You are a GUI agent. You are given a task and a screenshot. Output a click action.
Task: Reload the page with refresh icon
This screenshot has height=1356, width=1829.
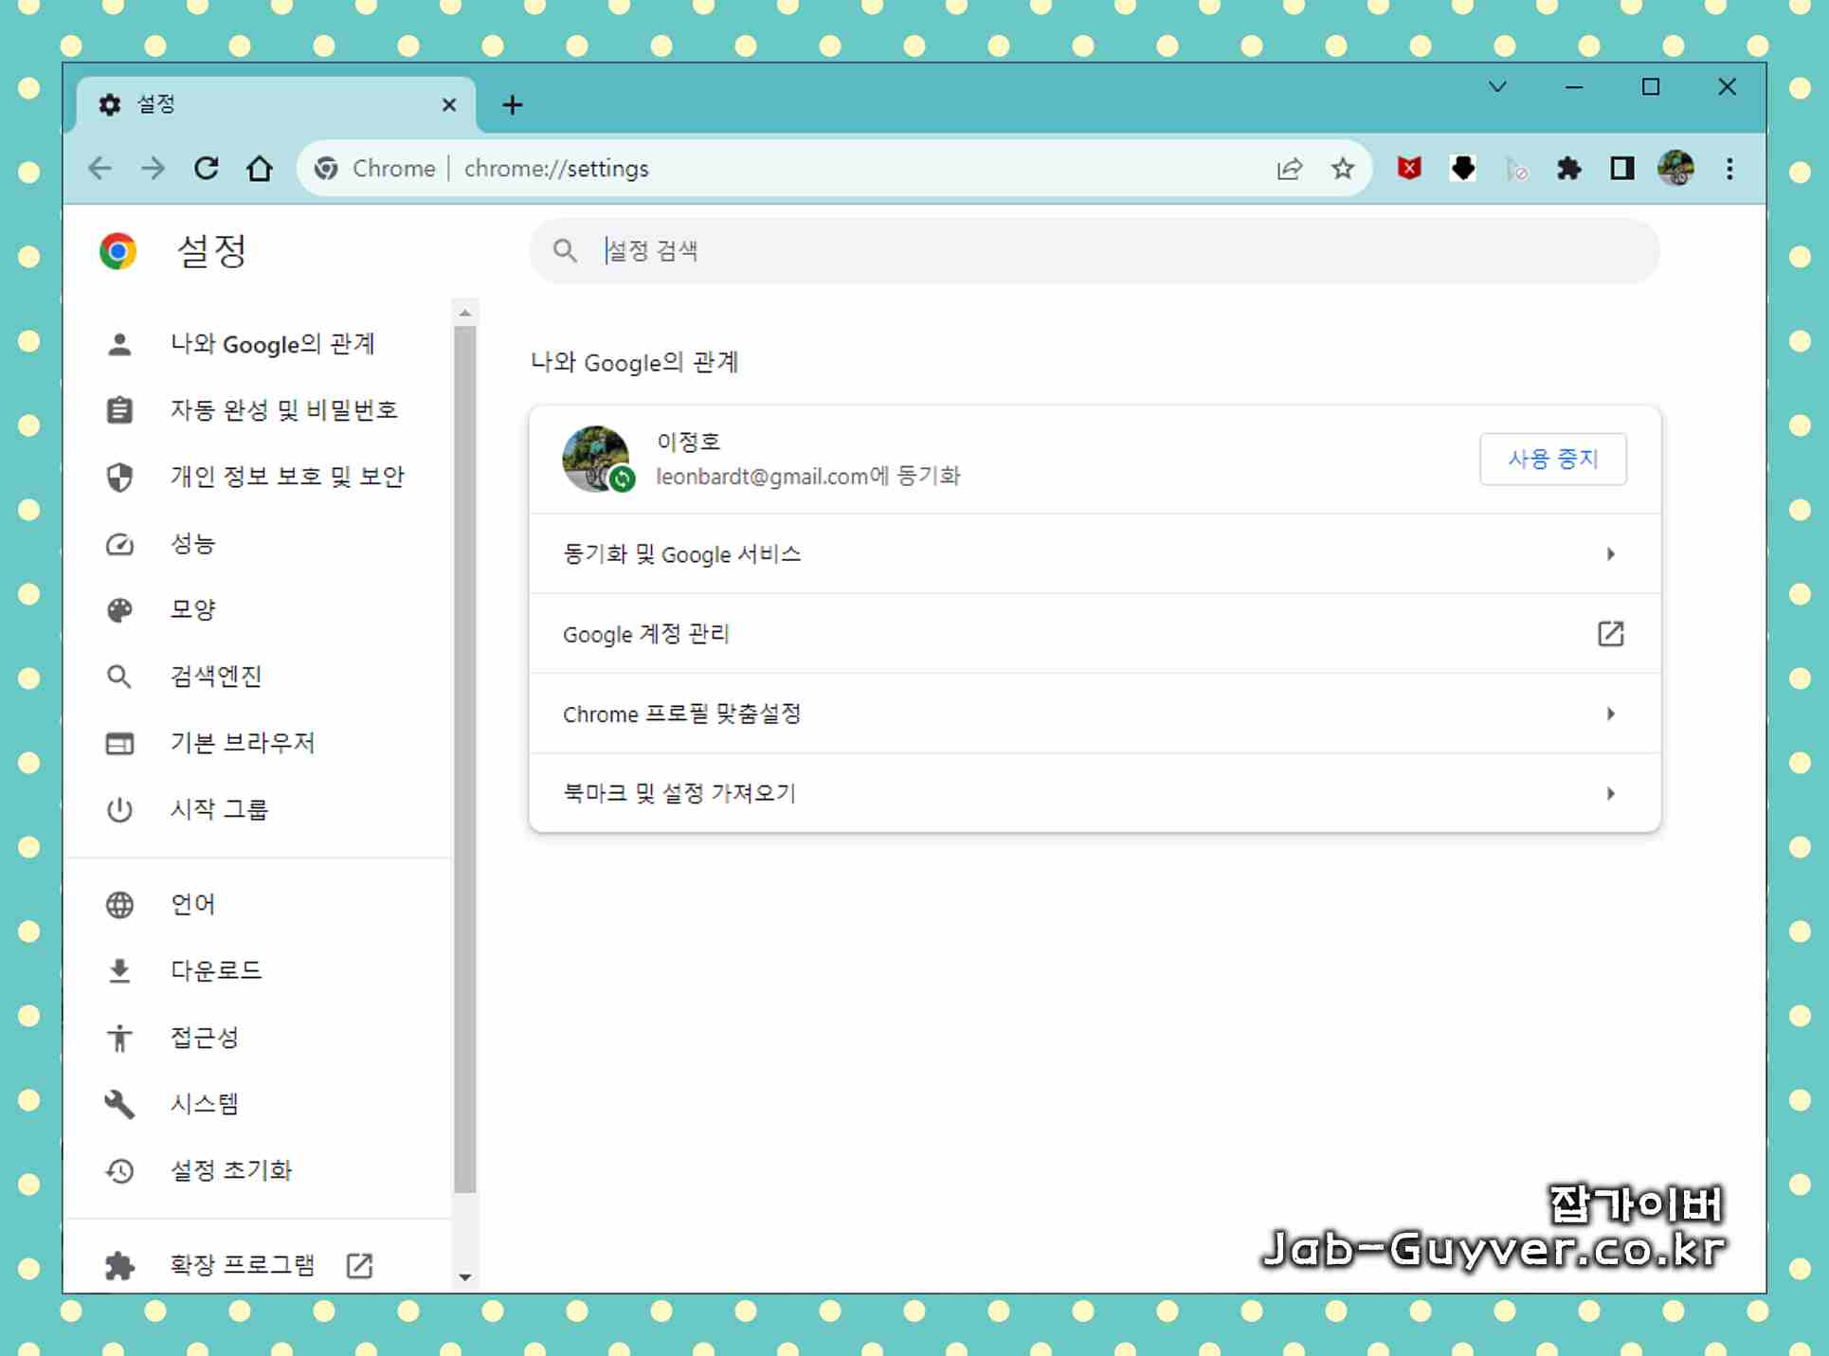pos(206,169)
